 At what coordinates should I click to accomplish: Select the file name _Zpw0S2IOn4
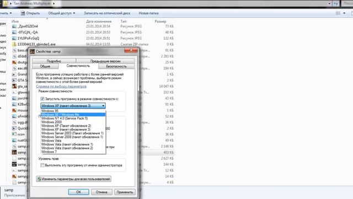(x=28, y=26)
